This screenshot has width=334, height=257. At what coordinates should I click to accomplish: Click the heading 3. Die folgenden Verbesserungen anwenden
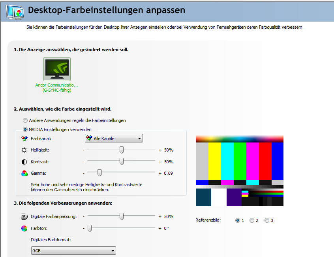tap(63, 203)
